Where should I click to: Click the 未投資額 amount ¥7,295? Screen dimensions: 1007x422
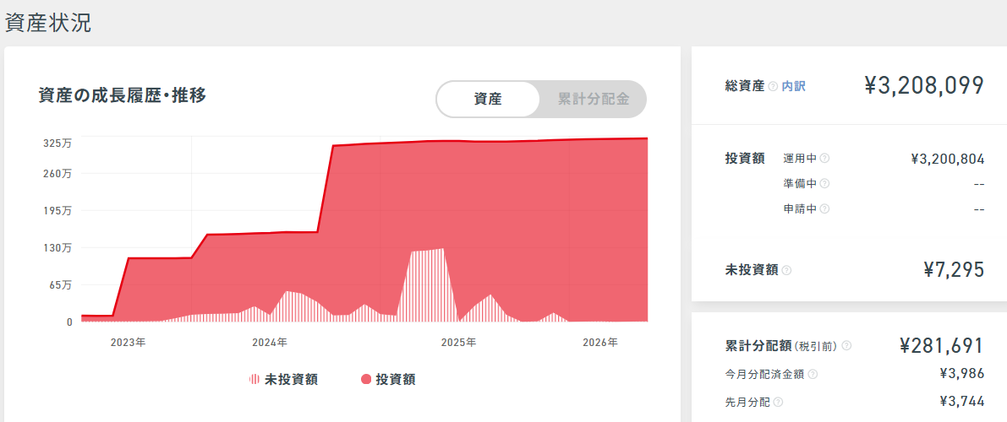click(954, 270)
